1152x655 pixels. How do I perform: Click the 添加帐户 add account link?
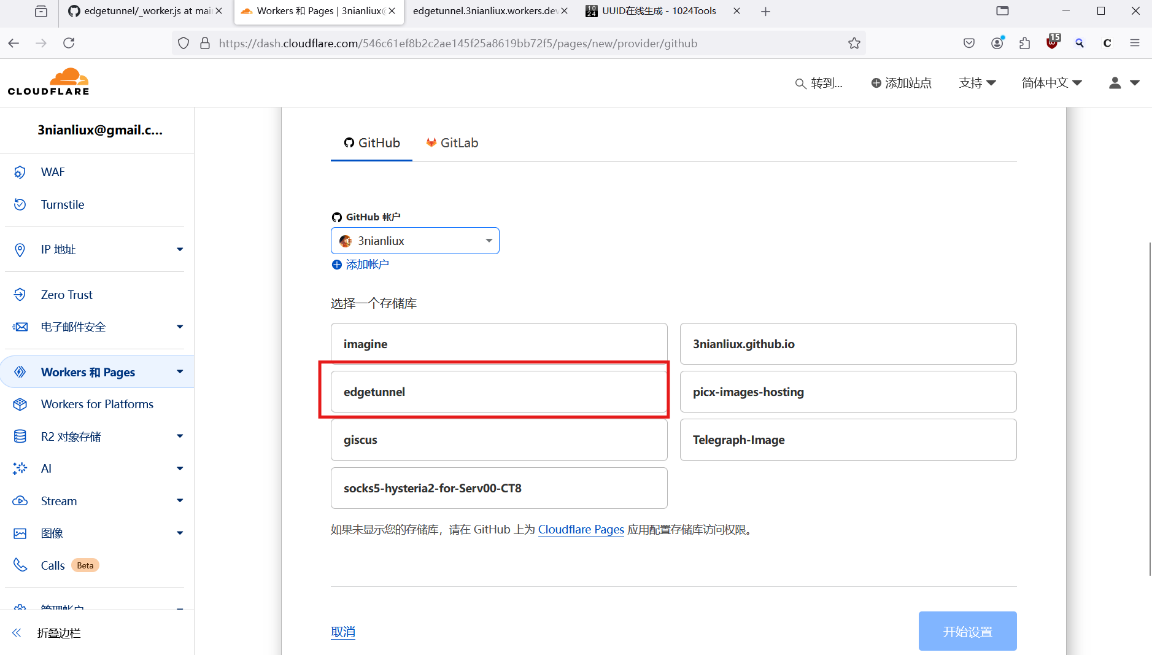coord(360,265)
